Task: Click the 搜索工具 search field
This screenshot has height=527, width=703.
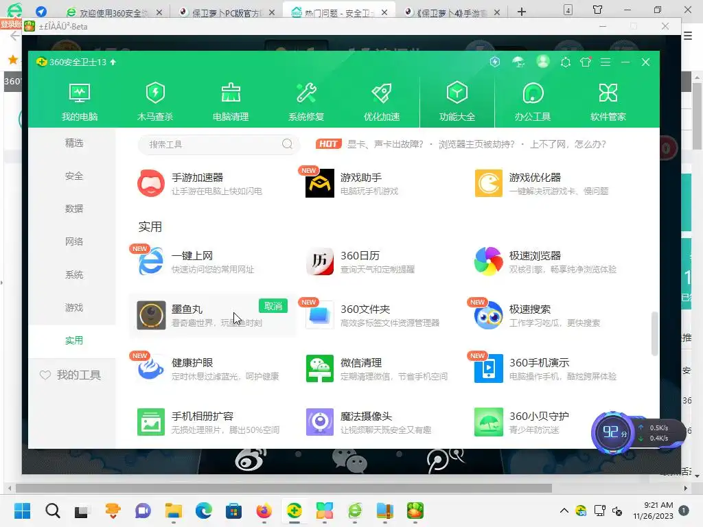Action: click(x=218, y=144)
